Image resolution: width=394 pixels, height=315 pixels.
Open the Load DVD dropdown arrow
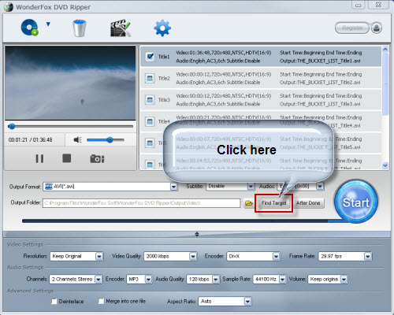click(x=48, y=24)
